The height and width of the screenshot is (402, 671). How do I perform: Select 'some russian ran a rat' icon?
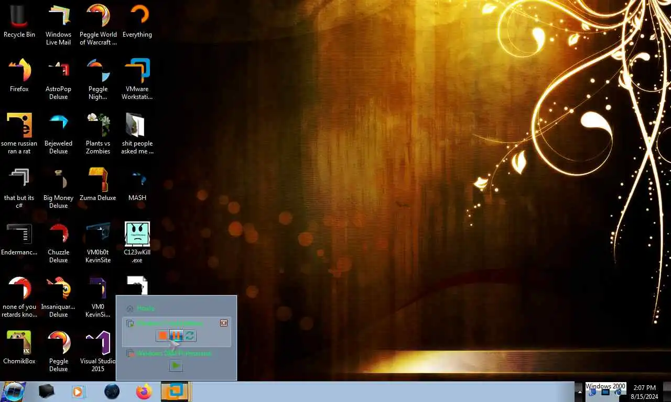(x=19, y=134)
